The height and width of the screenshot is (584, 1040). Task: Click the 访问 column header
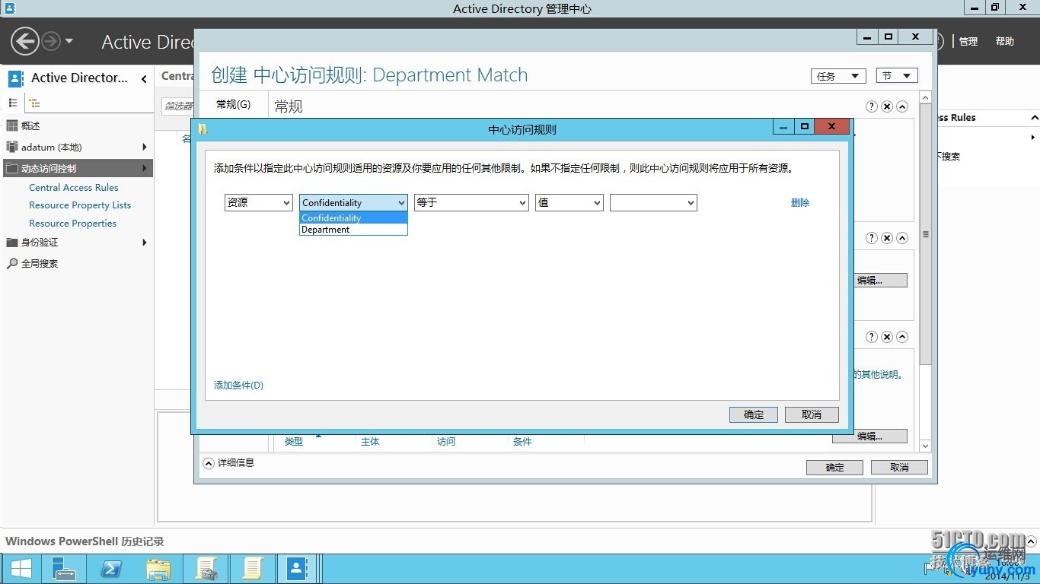coord(446,442)
